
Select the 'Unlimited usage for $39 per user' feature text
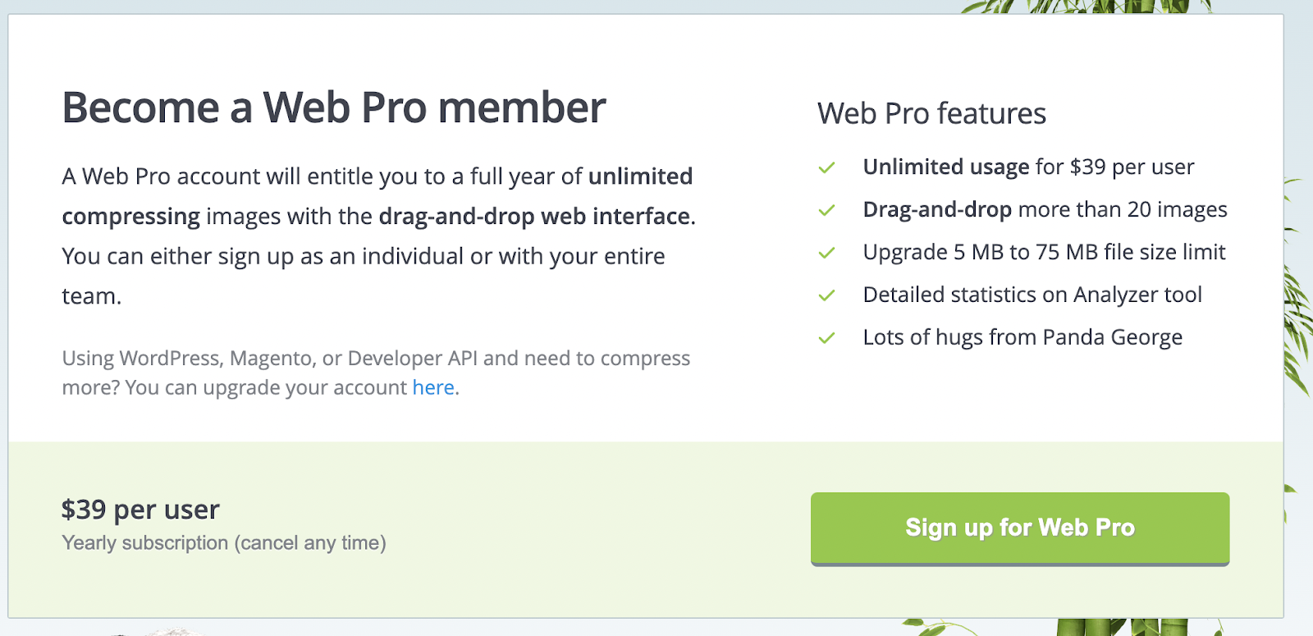coord(1028,167)
